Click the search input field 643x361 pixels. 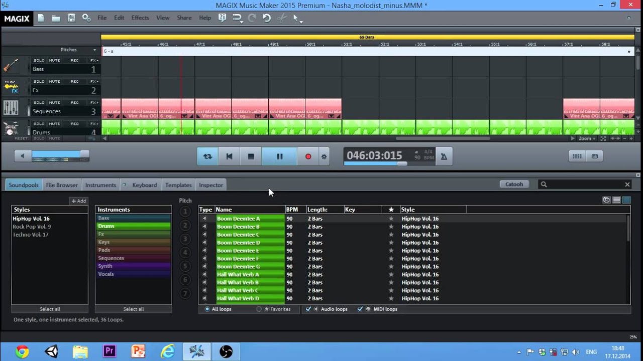click(x=585, y=185)
